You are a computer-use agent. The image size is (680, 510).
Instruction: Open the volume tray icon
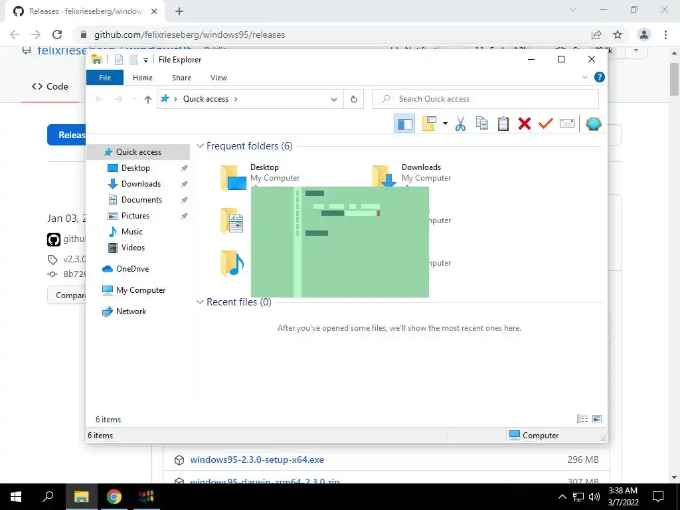594,497
